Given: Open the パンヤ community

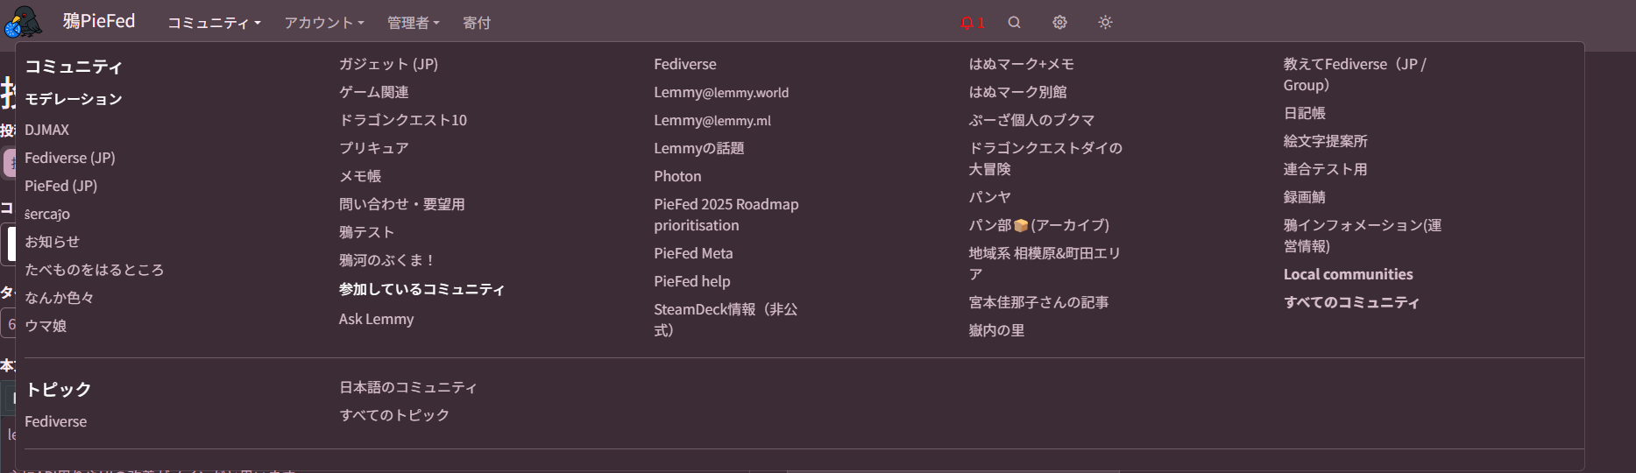Looking at the screenshot, I should [x=989, y=197].
